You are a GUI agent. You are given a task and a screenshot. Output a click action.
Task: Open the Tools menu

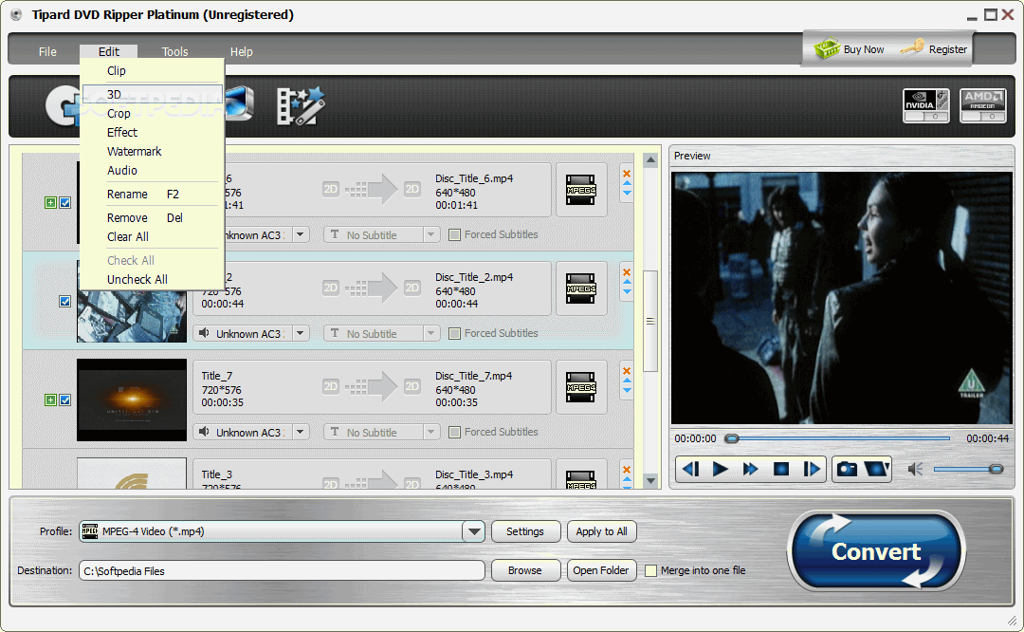click(x=175, y=51)
